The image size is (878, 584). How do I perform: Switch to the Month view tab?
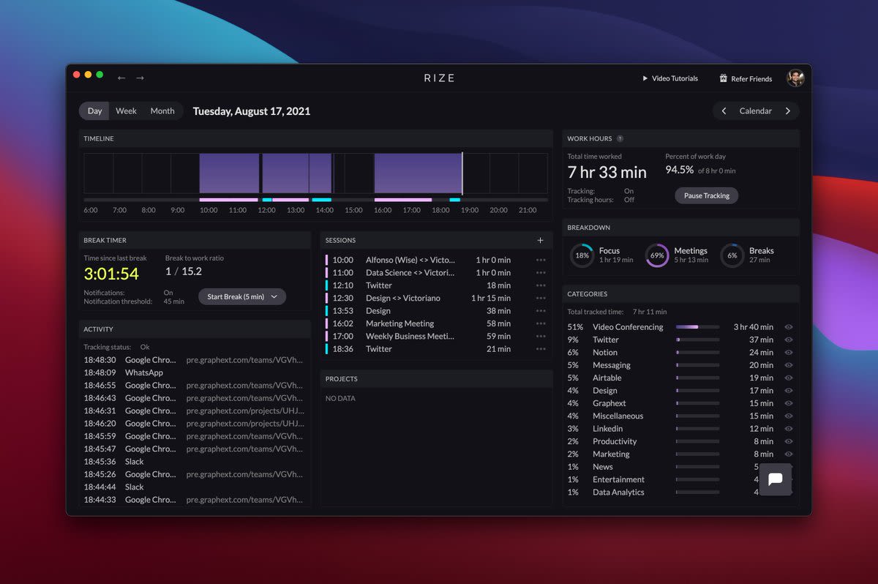pos(162,111)
